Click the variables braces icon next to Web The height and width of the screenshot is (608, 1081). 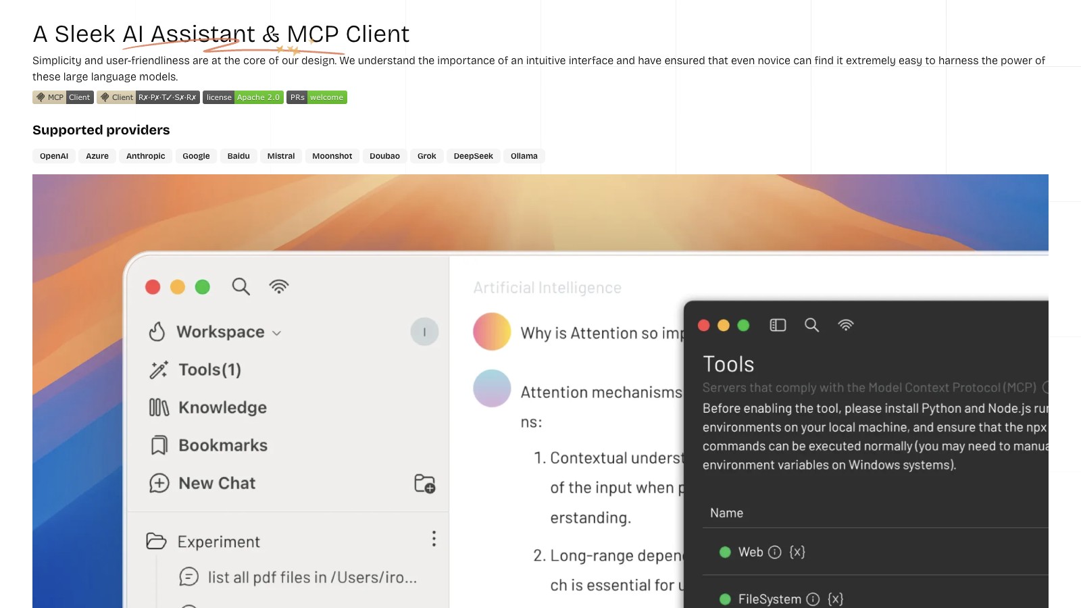click(x=797, y=553)
